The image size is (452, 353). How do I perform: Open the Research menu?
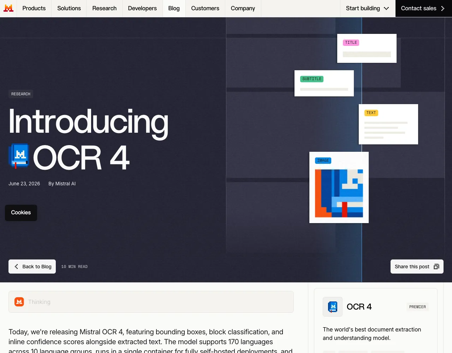click(x=104, y=8)
